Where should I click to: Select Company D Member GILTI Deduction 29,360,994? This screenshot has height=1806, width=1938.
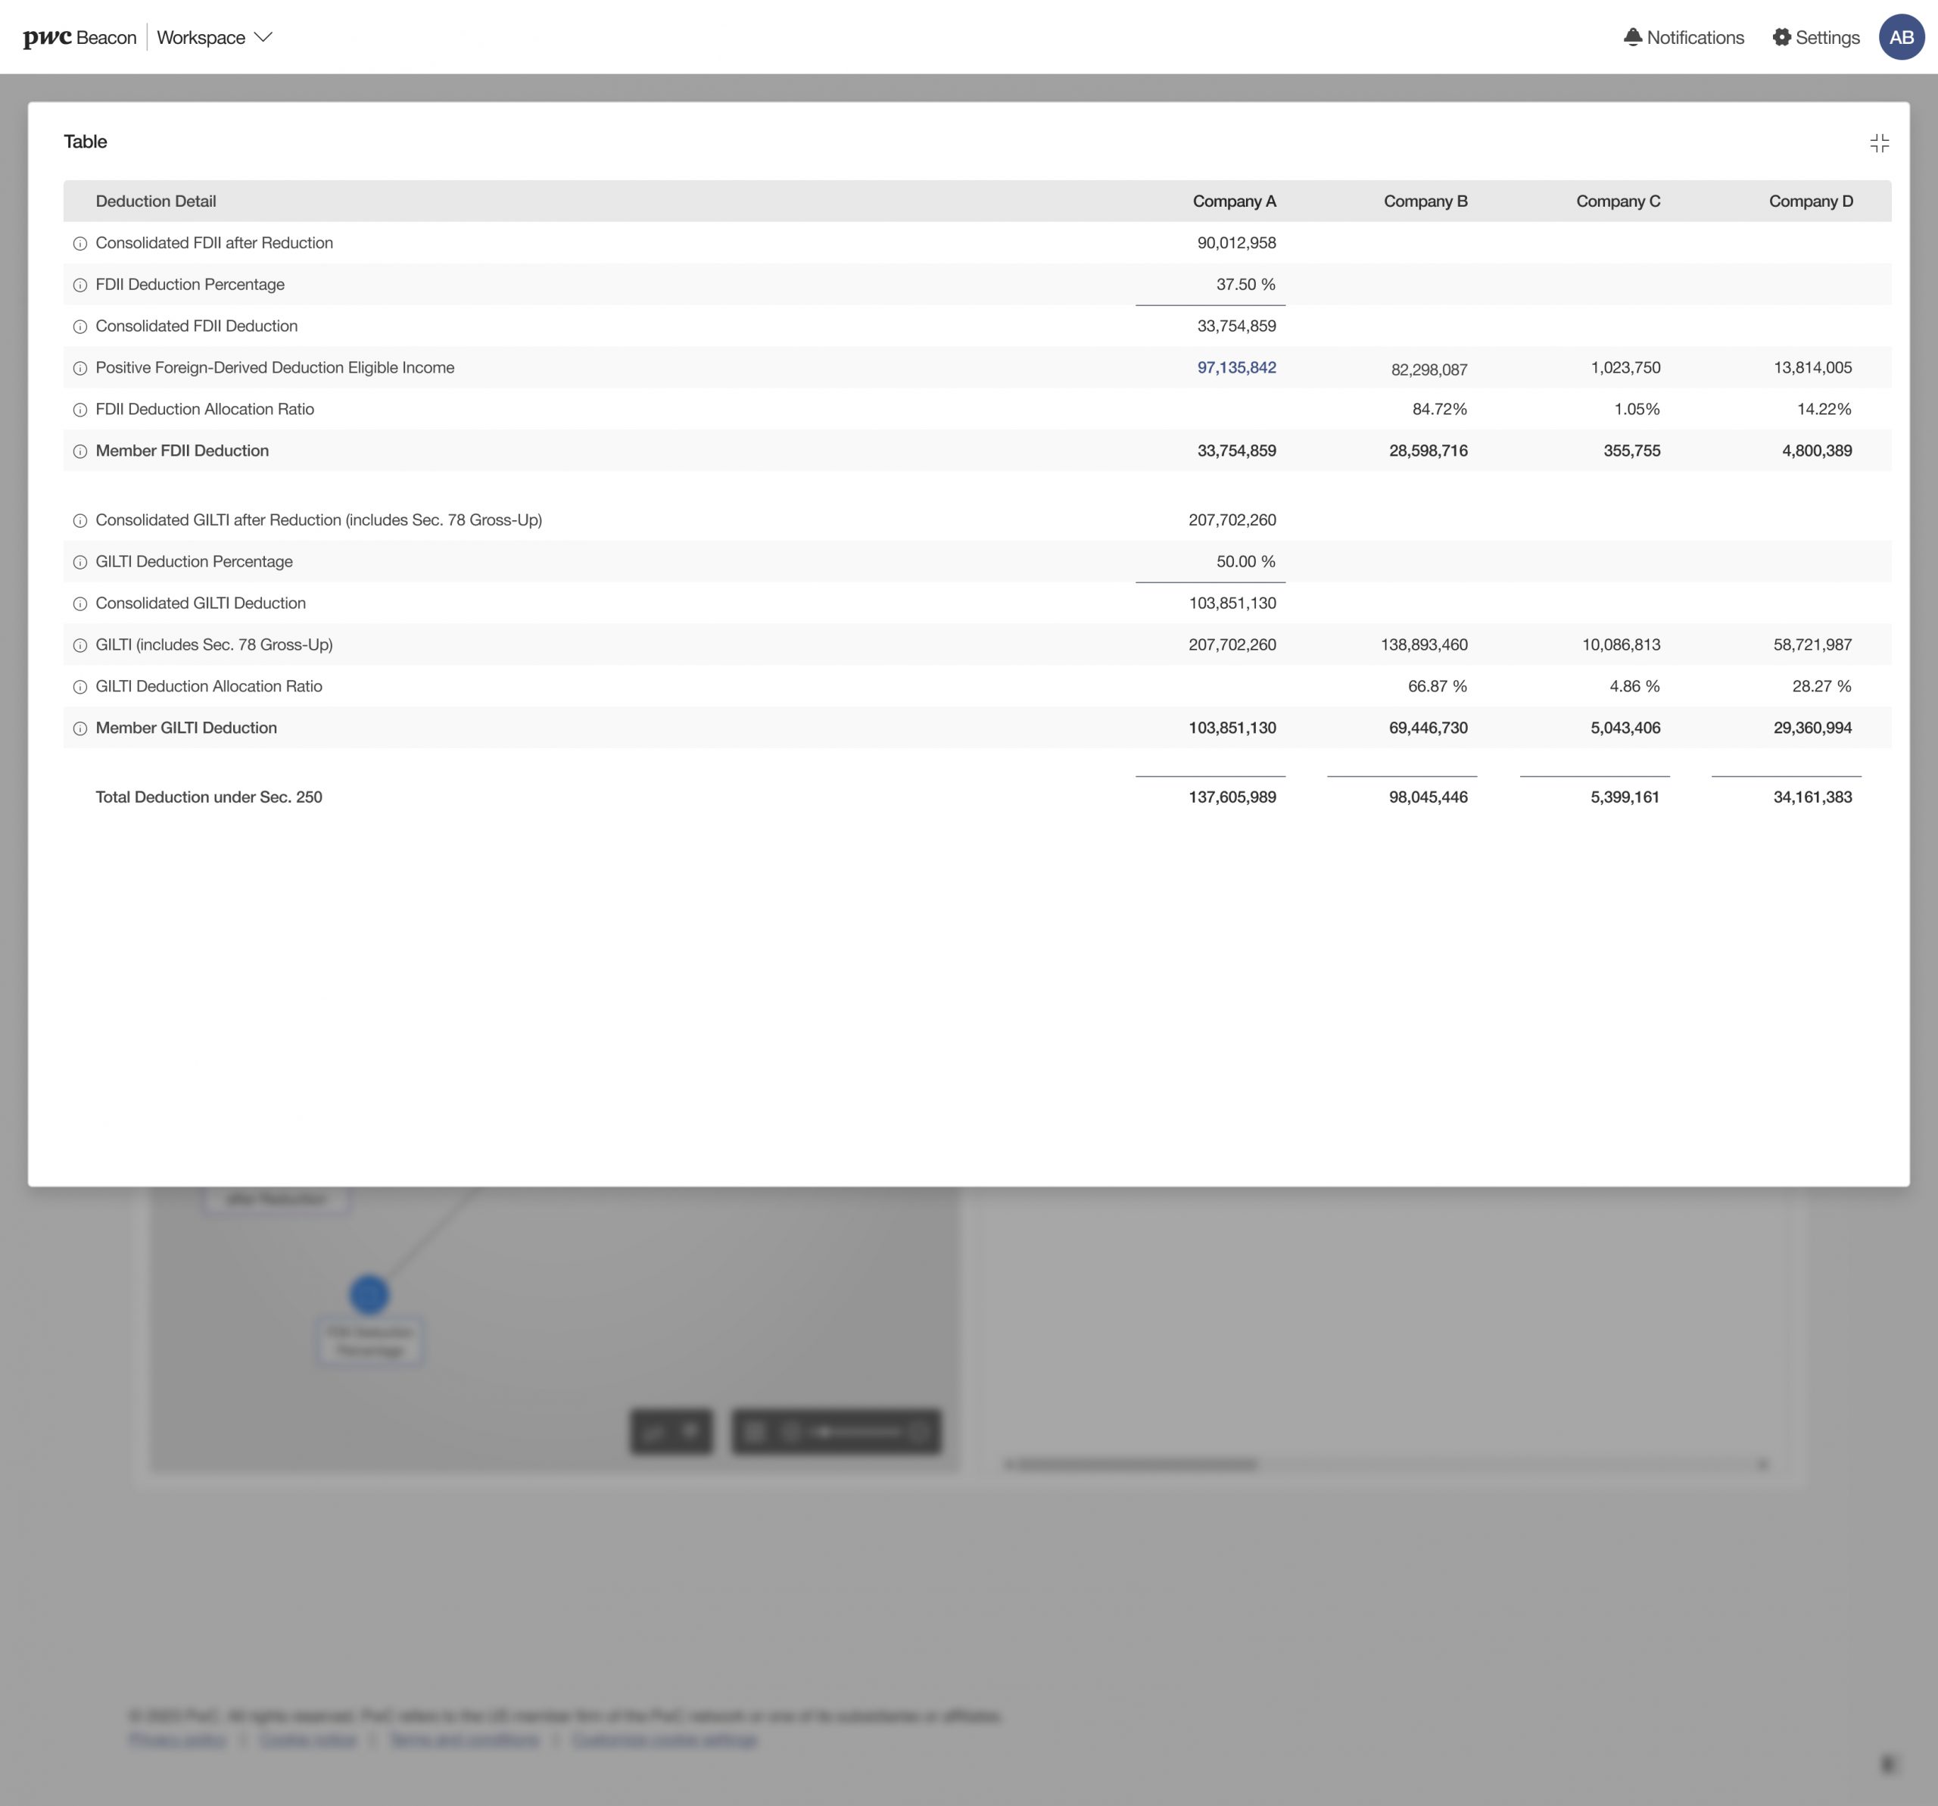(1812, 728)
